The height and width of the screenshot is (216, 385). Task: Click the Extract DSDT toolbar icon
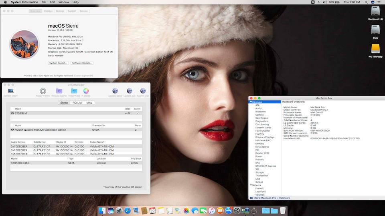pos(10,91)
